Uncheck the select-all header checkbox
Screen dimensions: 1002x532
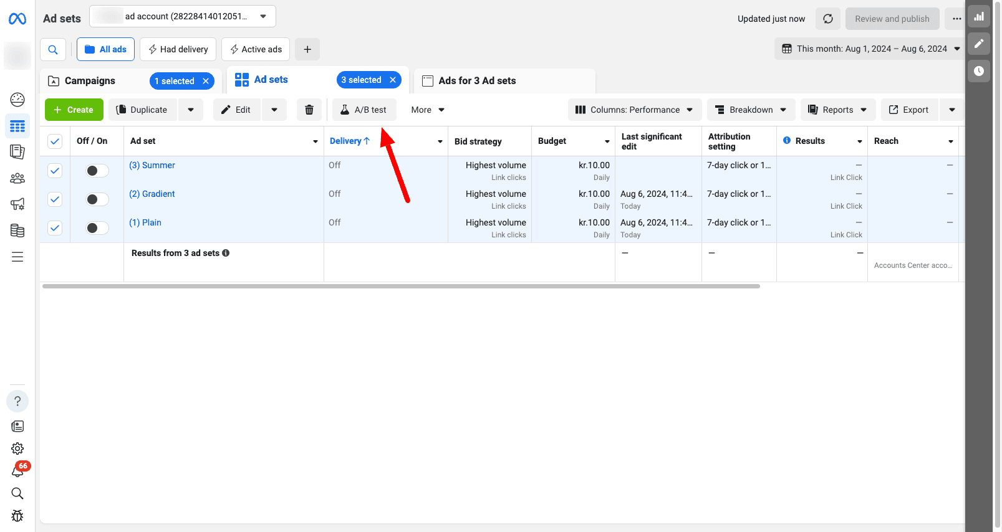click(x=55, y=141)
